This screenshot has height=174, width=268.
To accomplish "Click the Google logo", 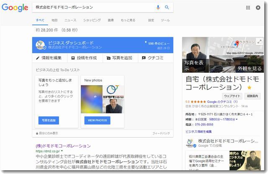I will pyautogui.click(x=15, y=8).
